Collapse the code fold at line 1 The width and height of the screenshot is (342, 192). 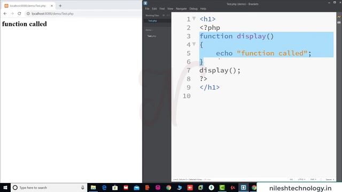pos(194,19)
